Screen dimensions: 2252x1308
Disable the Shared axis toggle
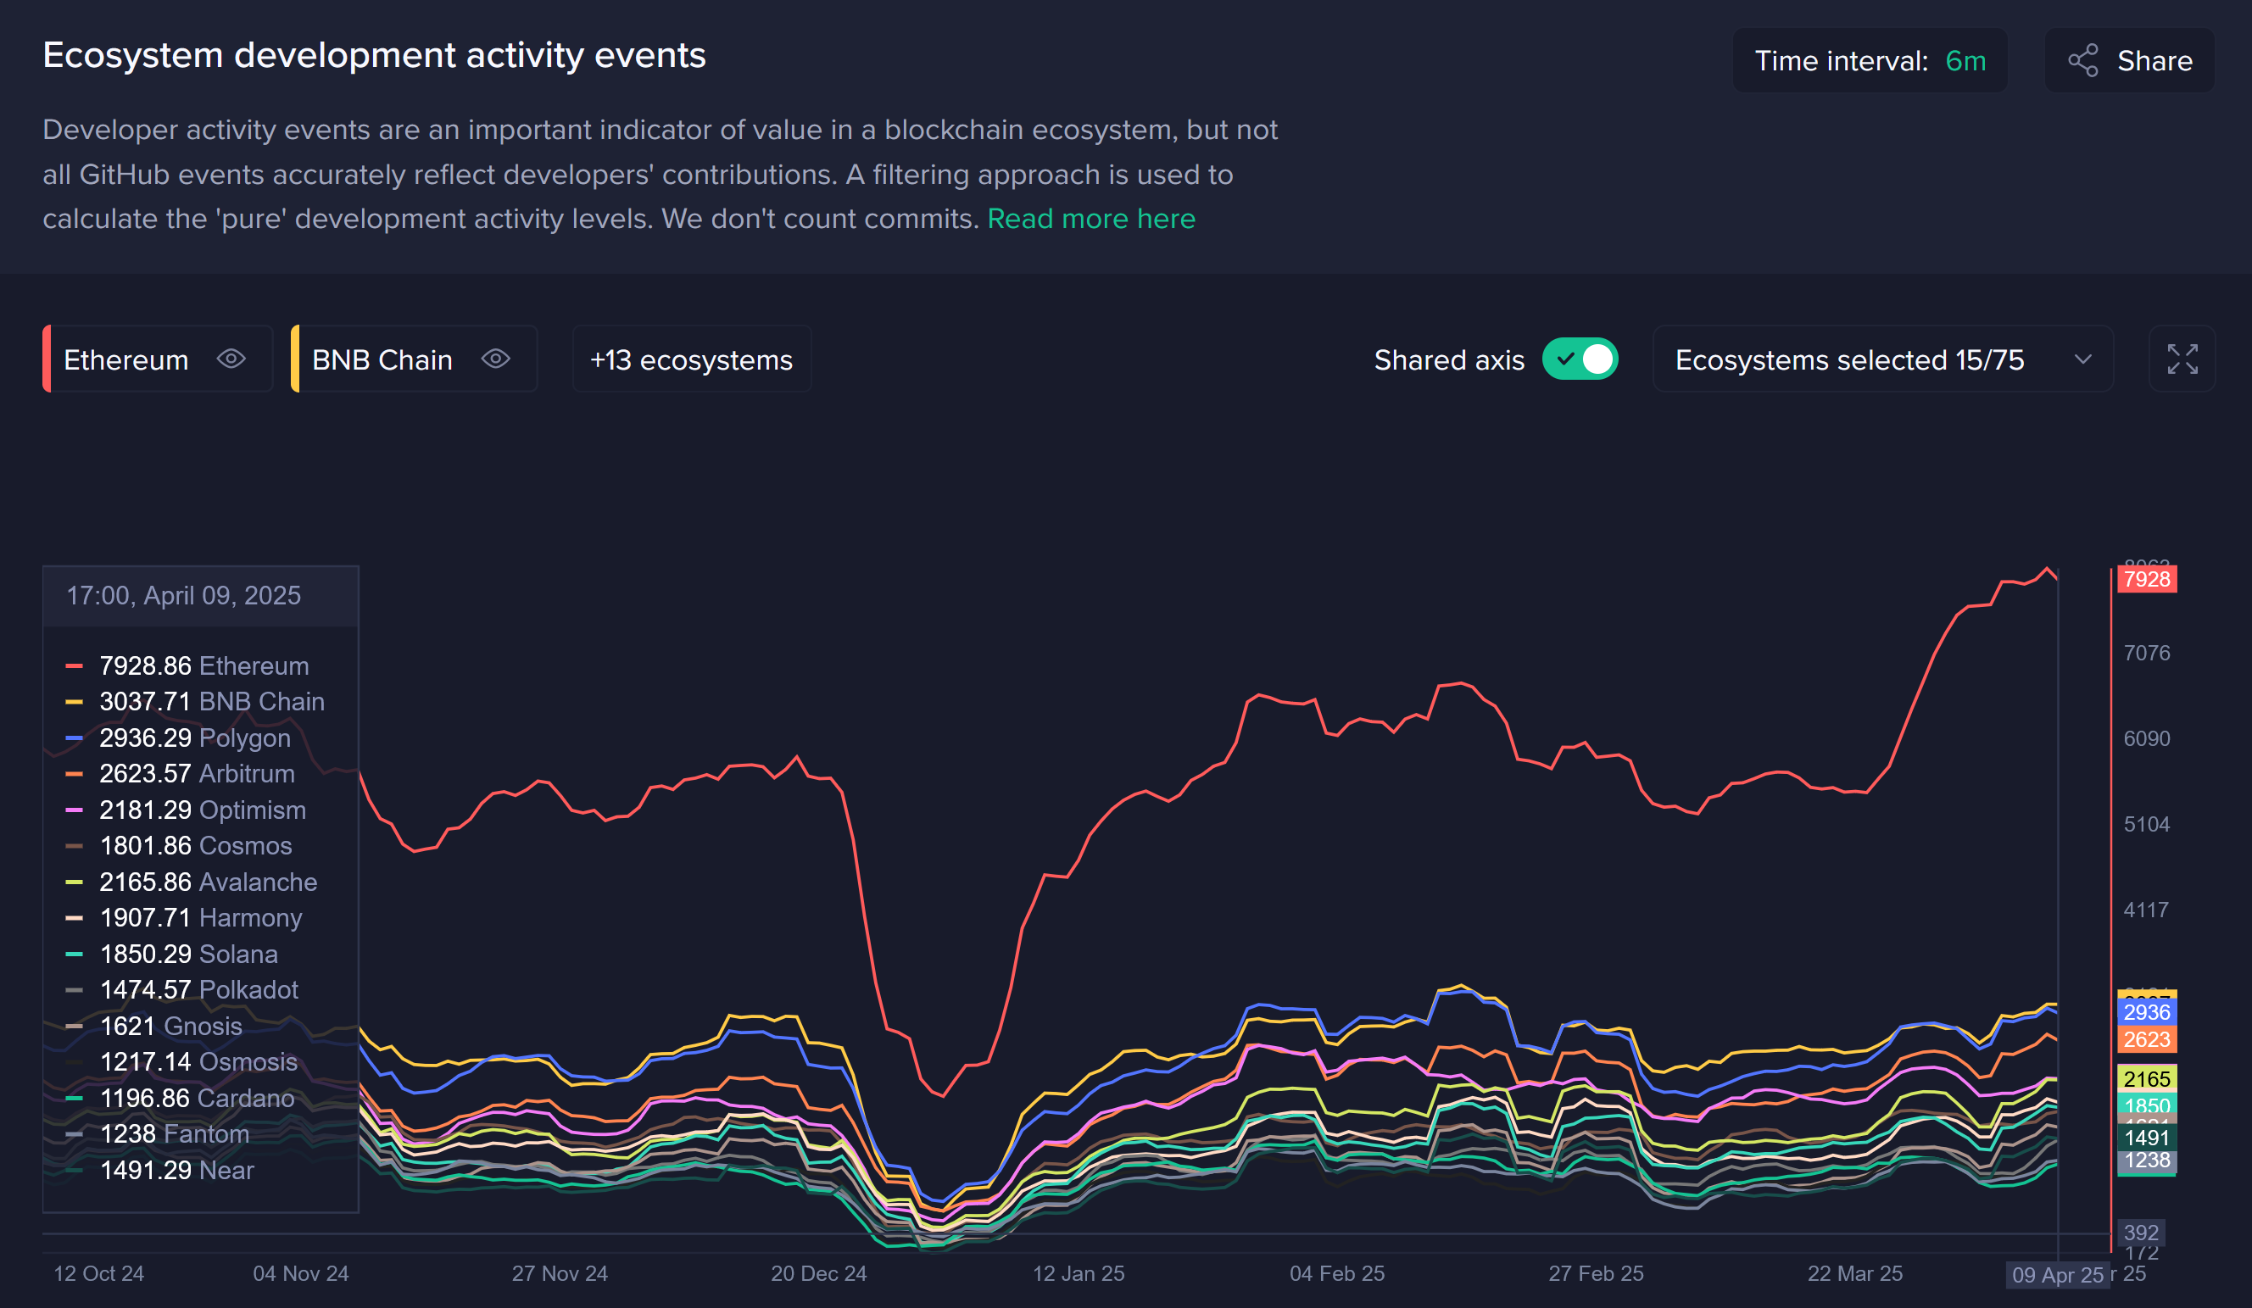pos(1580,359)
